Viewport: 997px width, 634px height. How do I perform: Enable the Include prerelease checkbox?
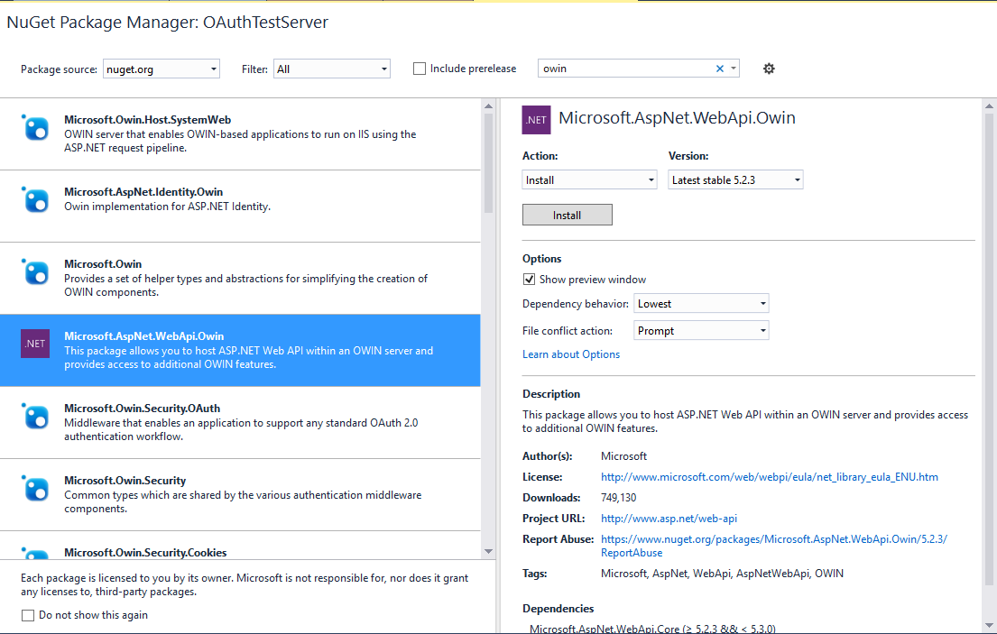click(x=420, y=68)
